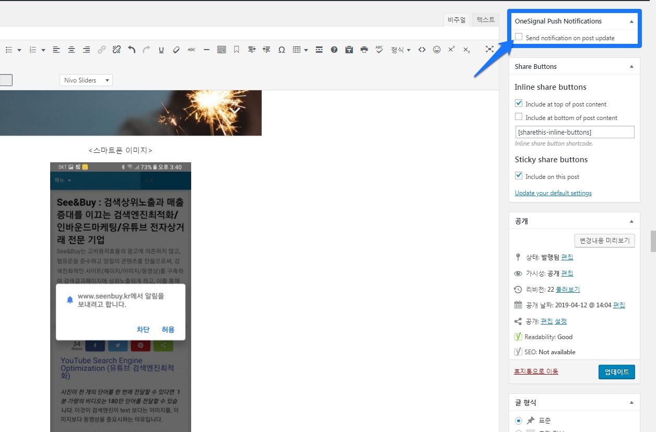Click the inline share button shortcode field

tap(575, 132)
